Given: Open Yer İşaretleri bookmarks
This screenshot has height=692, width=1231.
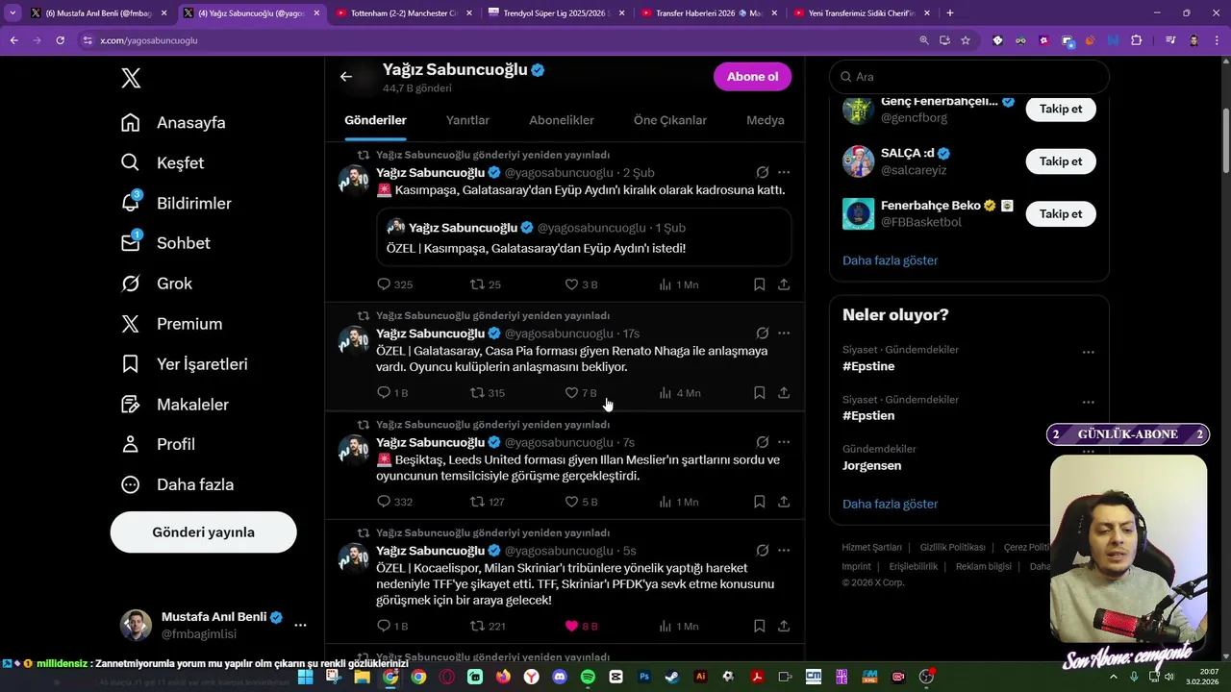Looking at the screenshot, I should (185, 364).
